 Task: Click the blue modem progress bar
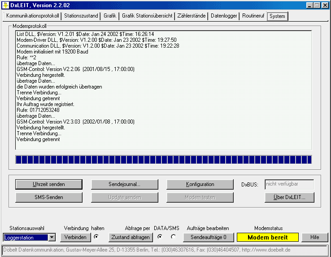click(164, 160)
